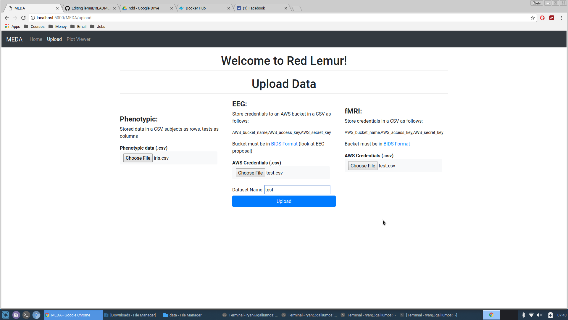The width and height of the screenshot is (568, 320).
Task: Open the Apps grid shortcut
Action: tap(12, 26)
